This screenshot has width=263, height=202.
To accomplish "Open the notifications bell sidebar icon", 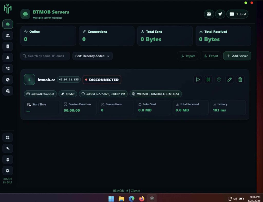I will 8,58.
